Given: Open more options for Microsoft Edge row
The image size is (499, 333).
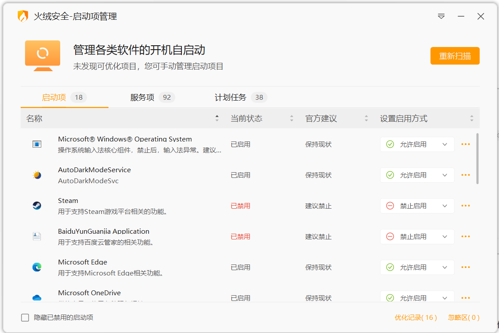Looking at the screenshot, I should (x=466, y=267).
